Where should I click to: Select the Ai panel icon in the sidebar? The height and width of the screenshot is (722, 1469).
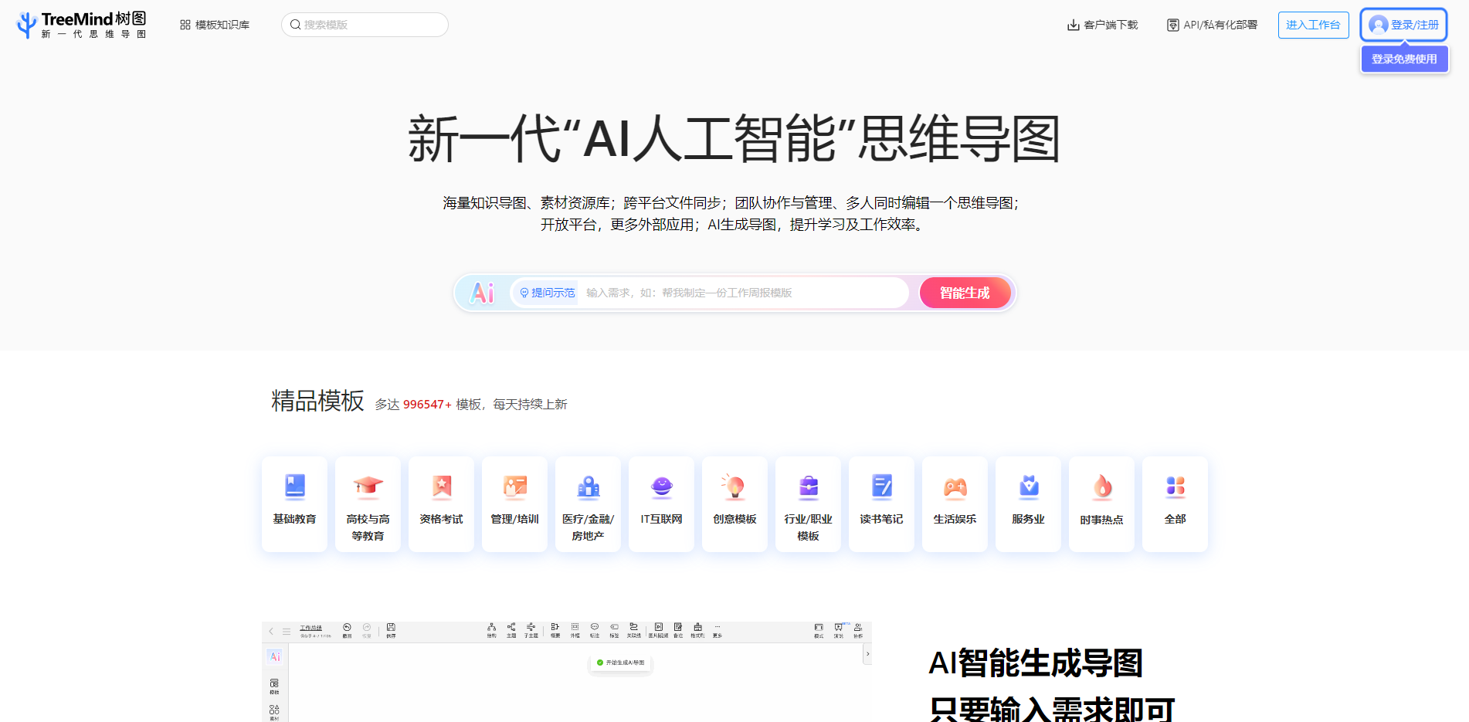tap(274, 656)
